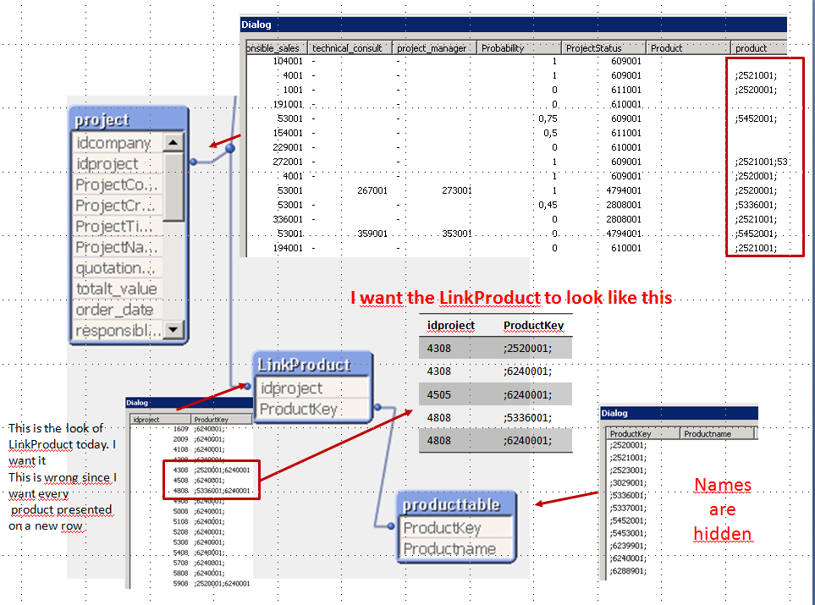Click the idproject header in the lower-left Dialog
The width and height of the screenshot is (815, 605).
coord(160,420)
